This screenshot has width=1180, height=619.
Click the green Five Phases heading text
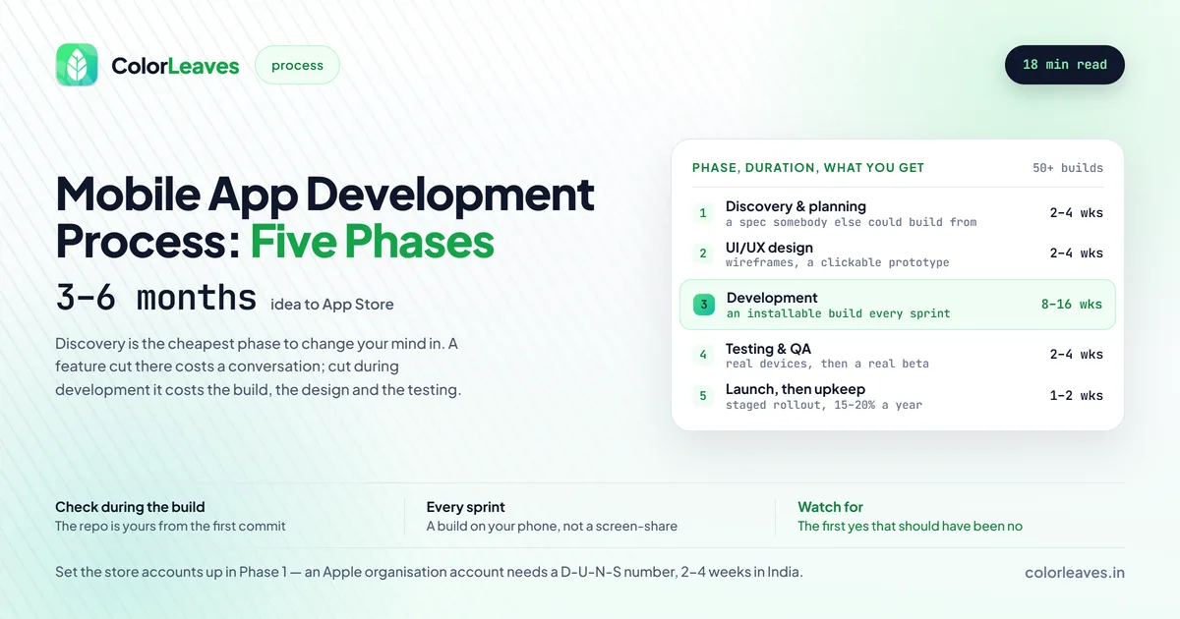(x=372, y=242)
